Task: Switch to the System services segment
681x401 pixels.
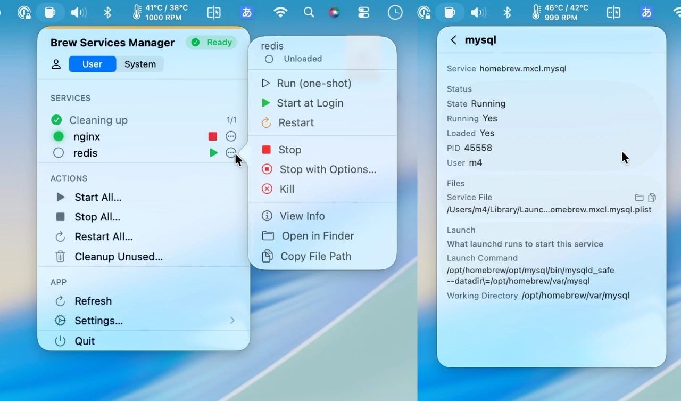Action: tap(140, 64)
